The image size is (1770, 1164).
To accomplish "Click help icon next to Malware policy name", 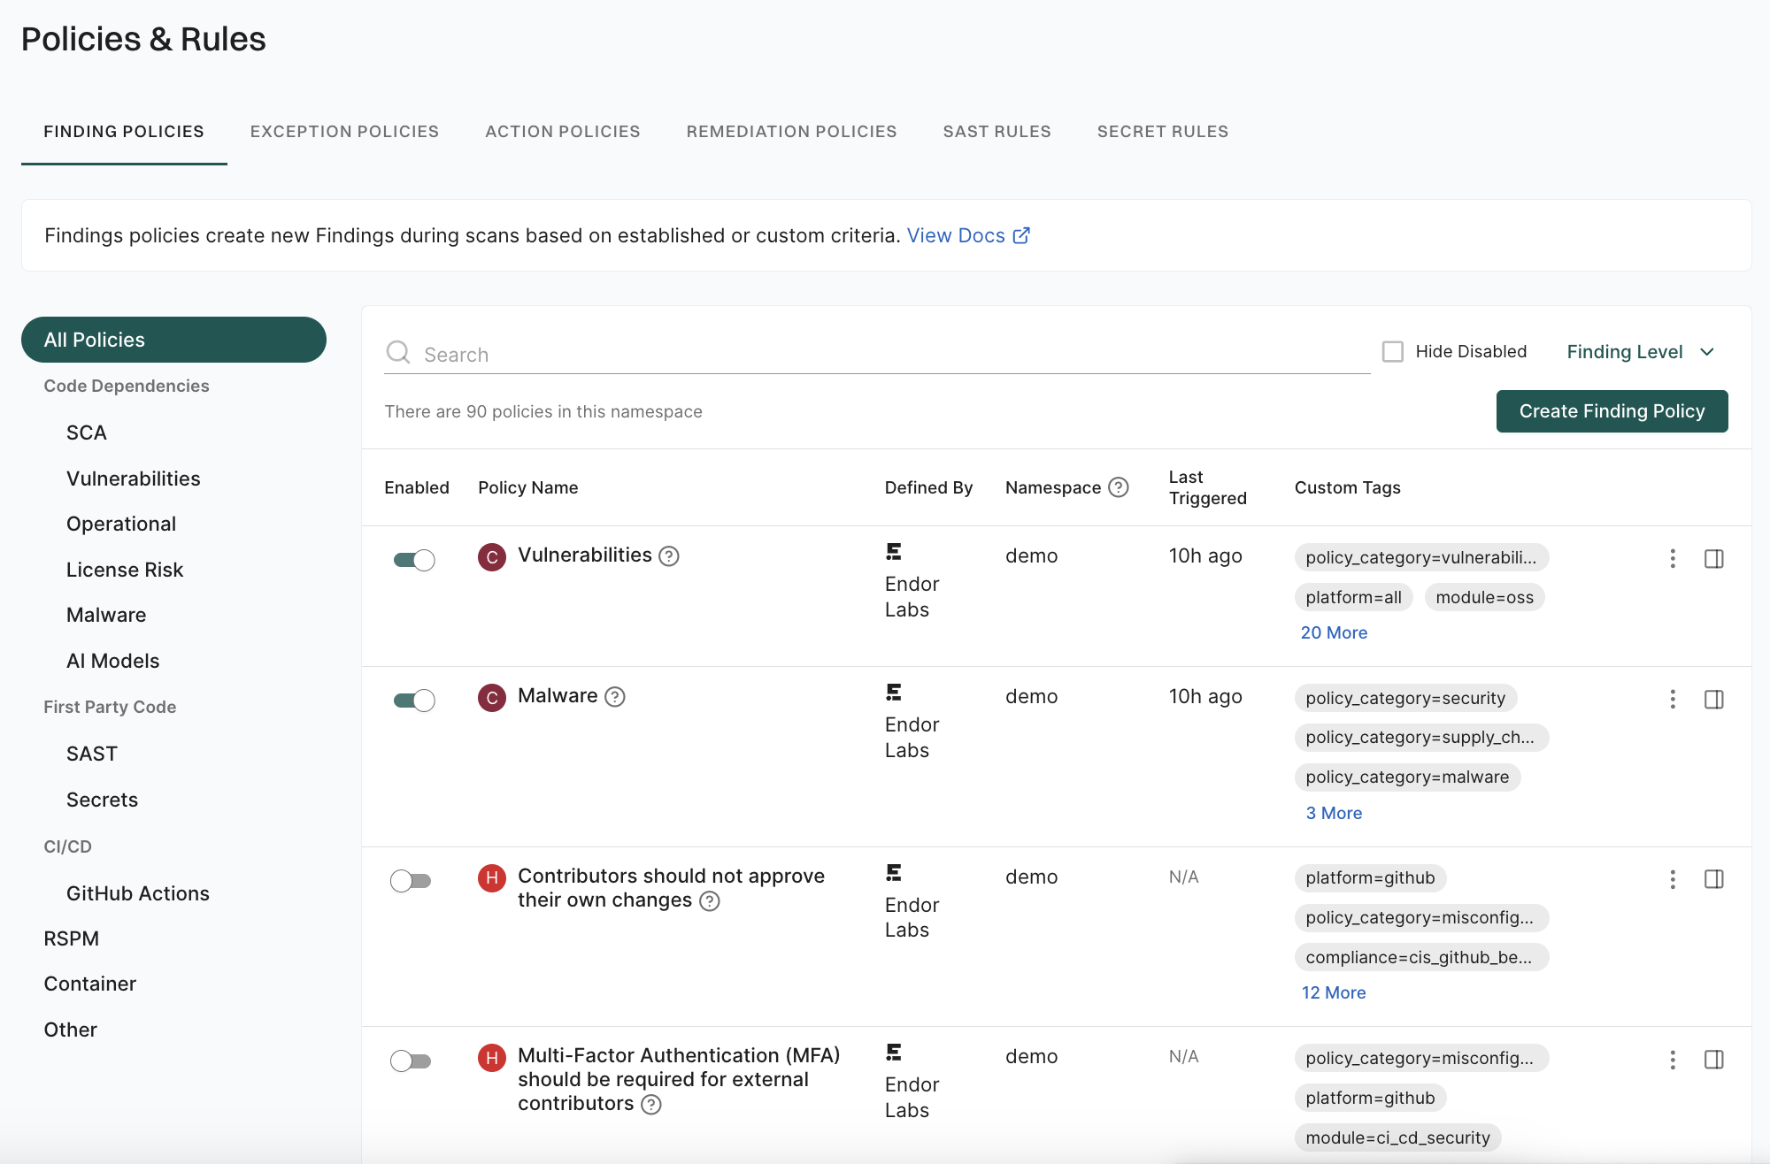I will click(615, 697).
